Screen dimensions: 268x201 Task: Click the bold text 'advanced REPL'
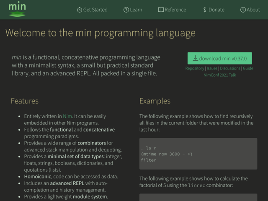click(x=67, y=183)
